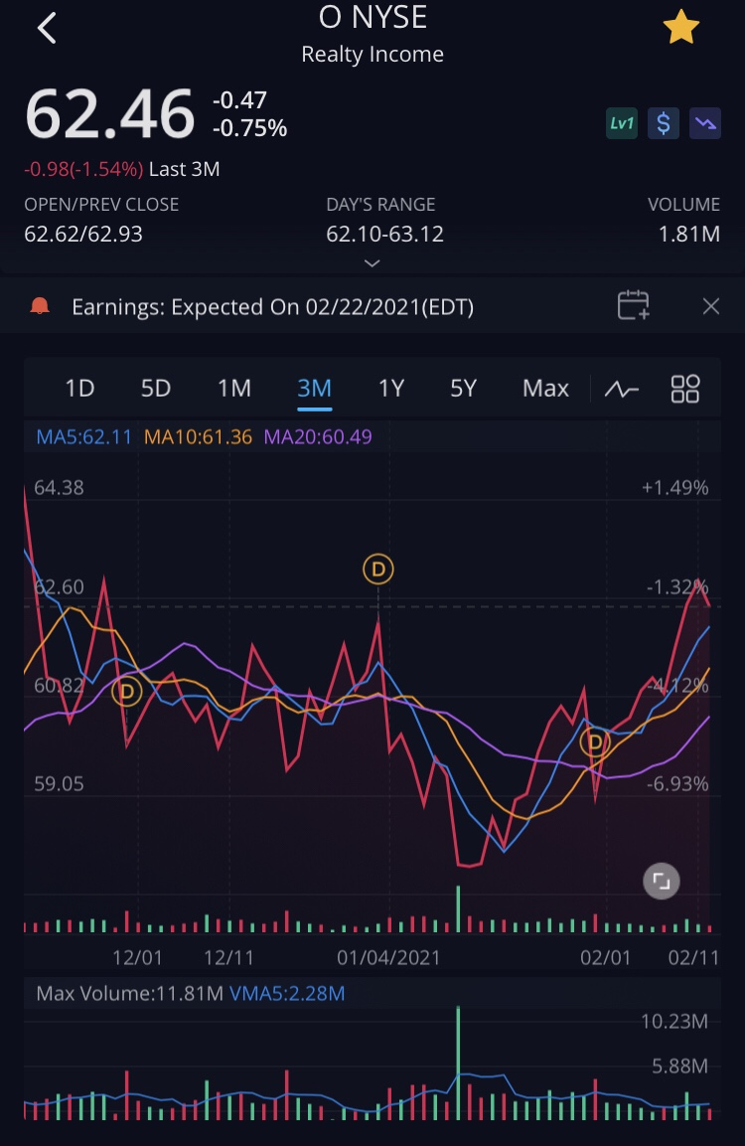Tap the current price 62.46
745x1146 pixels.
point(109,114)
